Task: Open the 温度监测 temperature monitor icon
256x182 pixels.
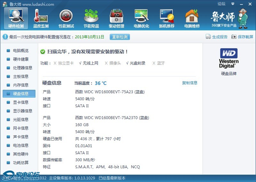Action: 41,18
